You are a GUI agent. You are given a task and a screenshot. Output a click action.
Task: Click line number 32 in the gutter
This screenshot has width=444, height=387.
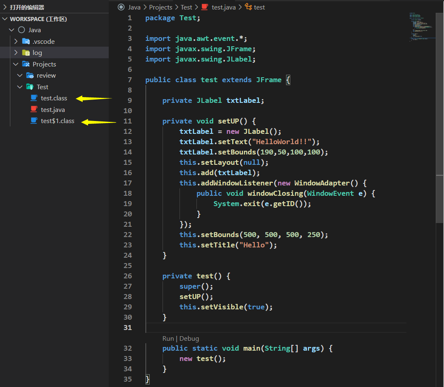point(128,349)
